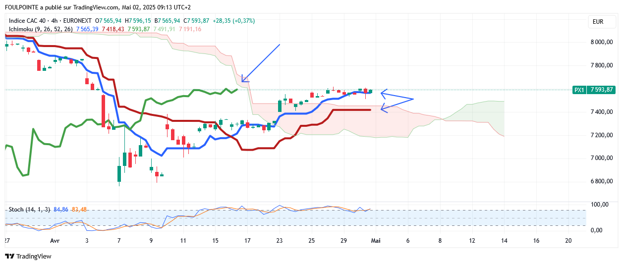Click the 6 800,00 price axis label

(x=602, y=181)
